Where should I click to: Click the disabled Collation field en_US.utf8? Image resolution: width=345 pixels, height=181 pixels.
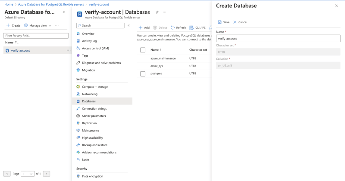coord(278,66)
